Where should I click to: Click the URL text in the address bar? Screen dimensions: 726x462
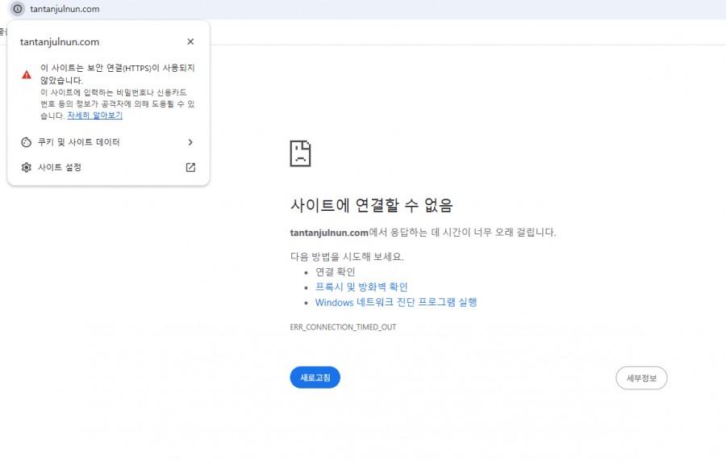(x=65, y=9)
